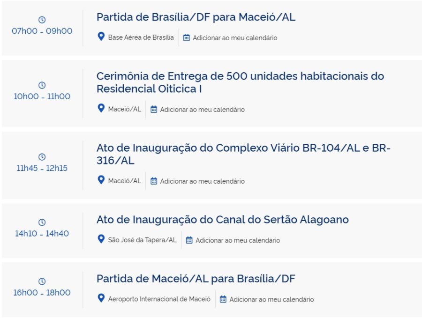
Task: Click clock icon above 10h00 - 11h00
Action: coord(42,85)
